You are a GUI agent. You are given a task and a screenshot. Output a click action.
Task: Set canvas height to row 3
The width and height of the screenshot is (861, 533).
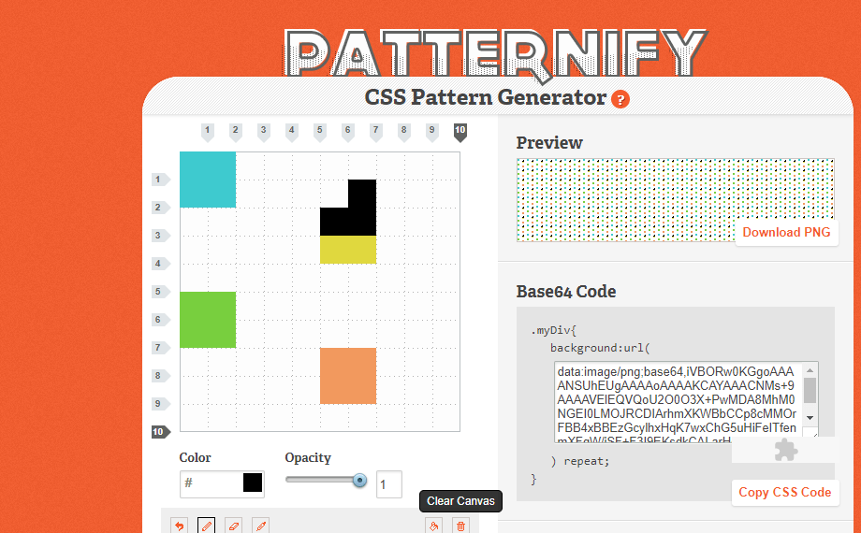pyautogui.click(x=161, y=235)
